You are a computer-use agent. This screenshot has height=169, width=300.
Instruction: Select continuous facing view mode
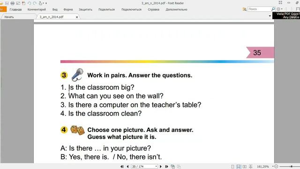pos(250,167)
